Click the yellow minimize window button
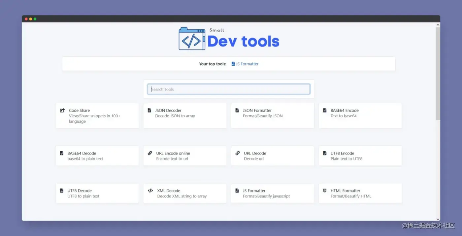Image resolution: width=462 pixels, height=236 pixels. (x=31, y=19)
